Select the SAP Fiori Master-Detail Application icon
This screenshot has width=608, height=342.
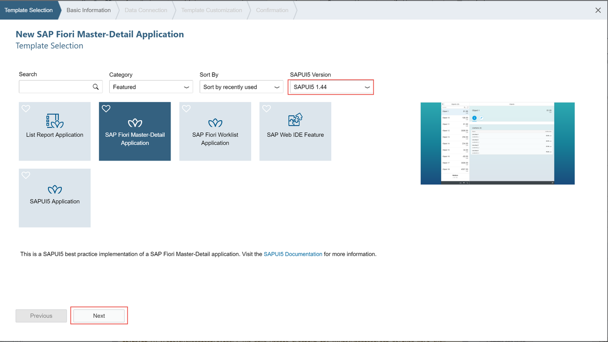coord(135,123)
